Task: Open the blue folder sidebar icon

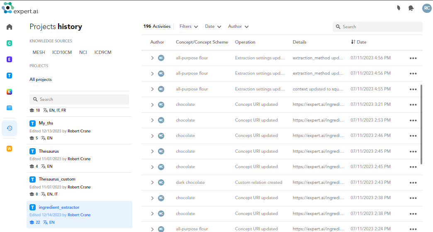Action: click(9, 108)
